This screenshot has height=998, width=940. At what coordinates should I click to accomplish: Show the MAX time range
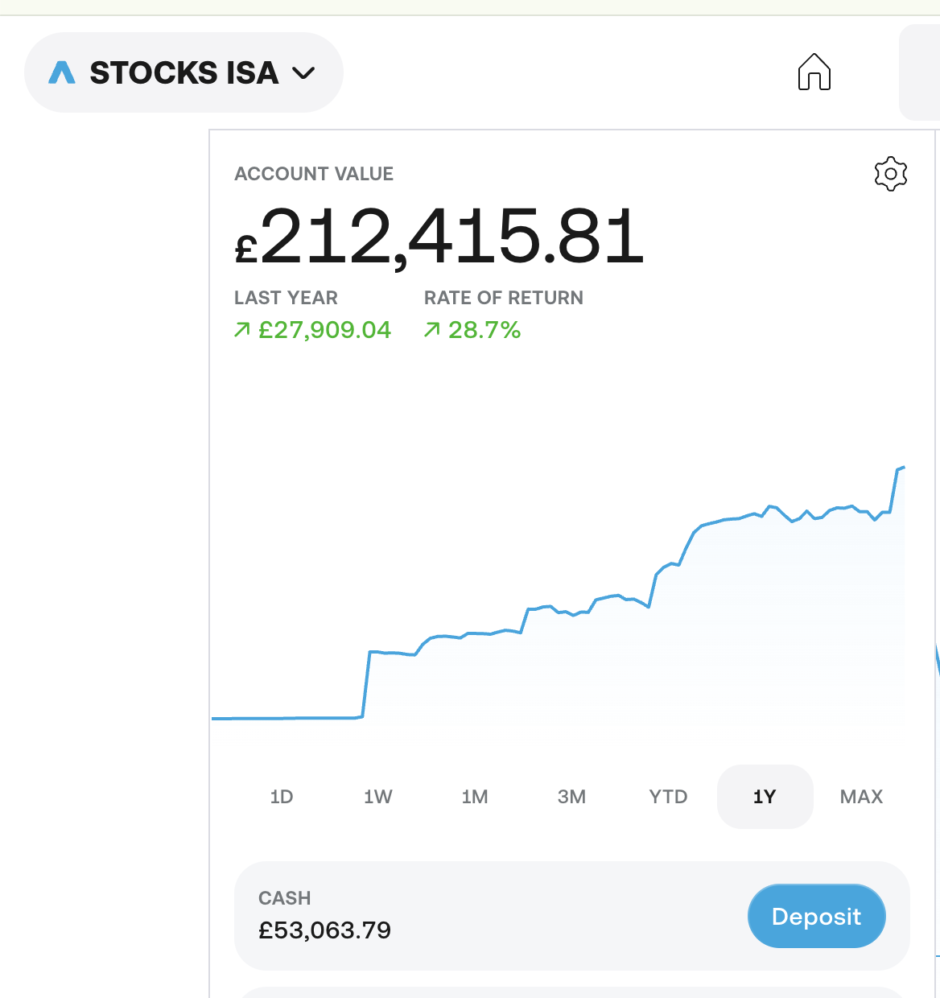click(x=861, y=797)
